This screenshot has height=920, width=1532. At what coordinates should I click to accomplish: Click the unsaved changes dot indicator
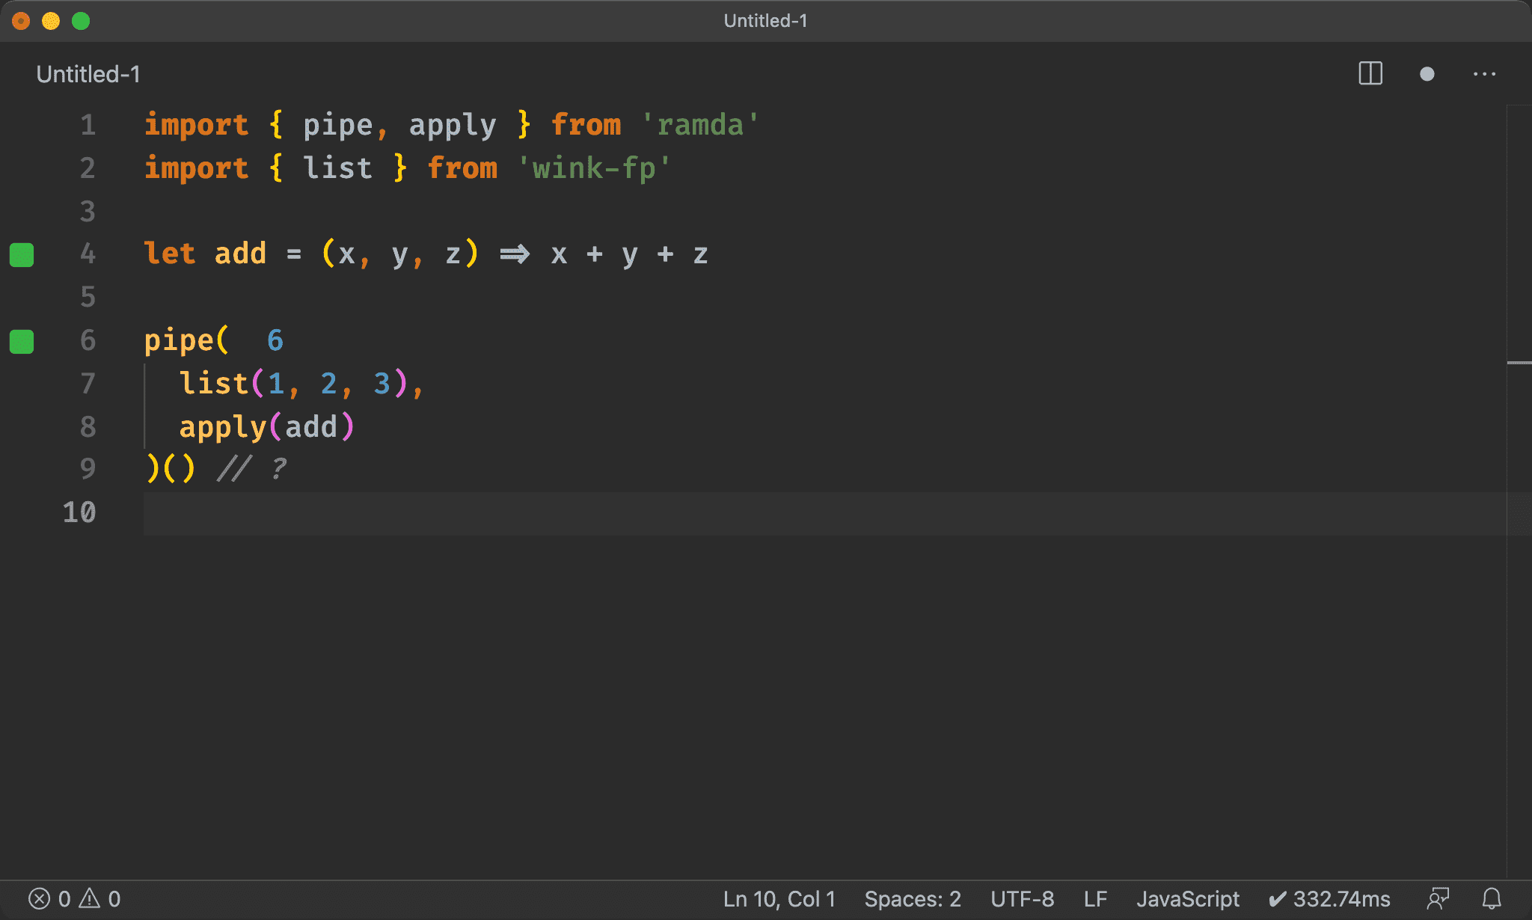1427,74
